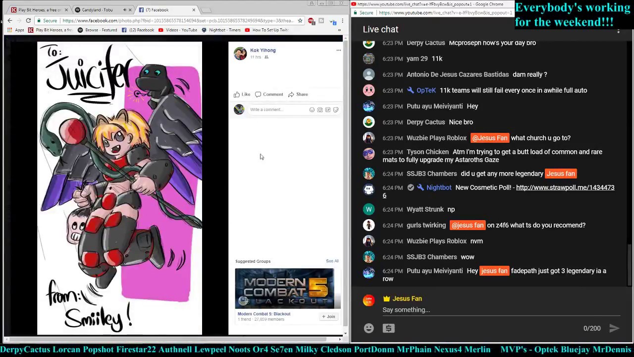Open the photo post options menu
The width and height of the screenshot is (634, 357).
(338, 50)
